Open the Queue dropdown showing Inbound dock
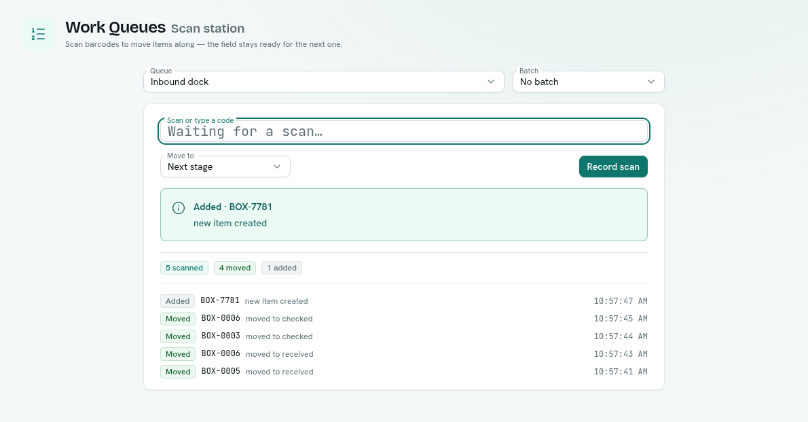 coord(324,82)
